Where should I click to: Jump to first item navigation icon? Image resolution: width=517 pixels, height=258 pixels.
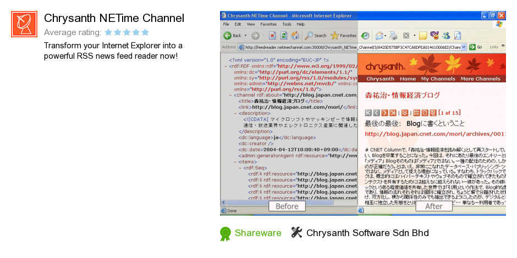pyautogui.click(x=369, y=113)
